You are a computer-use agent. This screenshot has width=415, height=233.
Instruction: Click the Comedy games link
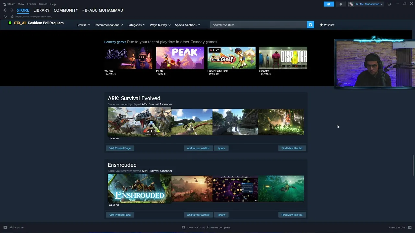(115, 42)
